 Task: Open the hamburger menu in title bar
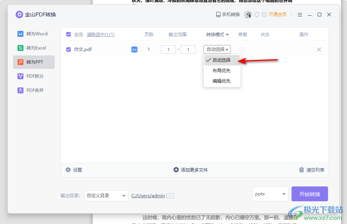pyautogui.click(x=300, y=15)
